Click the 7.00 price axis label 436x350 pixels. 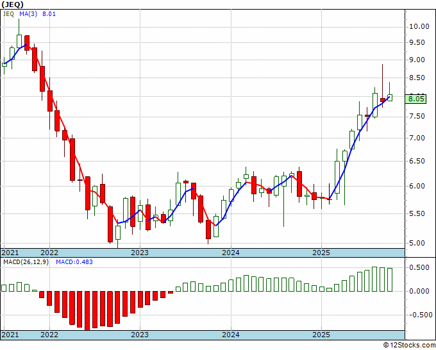417,138
